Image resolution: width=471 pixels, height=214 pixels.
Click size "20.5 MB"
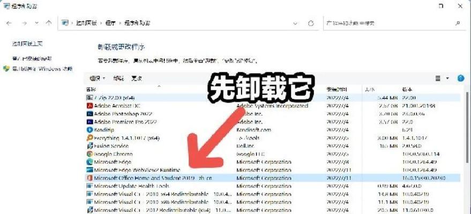(x=388, y=210)
